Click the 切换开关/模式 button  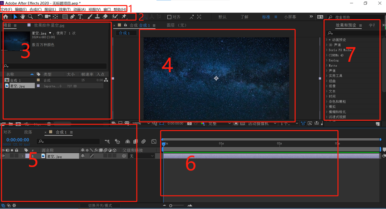[100, 205]
